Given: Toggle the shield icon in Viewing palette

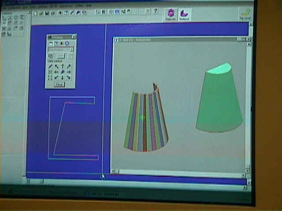Looking at the screenshot, I should point(67,44).
